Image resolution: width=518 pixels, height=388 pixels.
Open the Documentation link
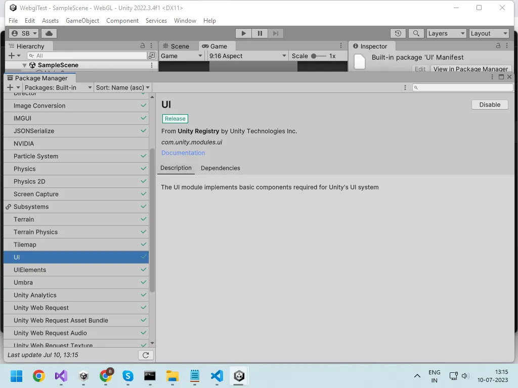[x=183, y=153]
